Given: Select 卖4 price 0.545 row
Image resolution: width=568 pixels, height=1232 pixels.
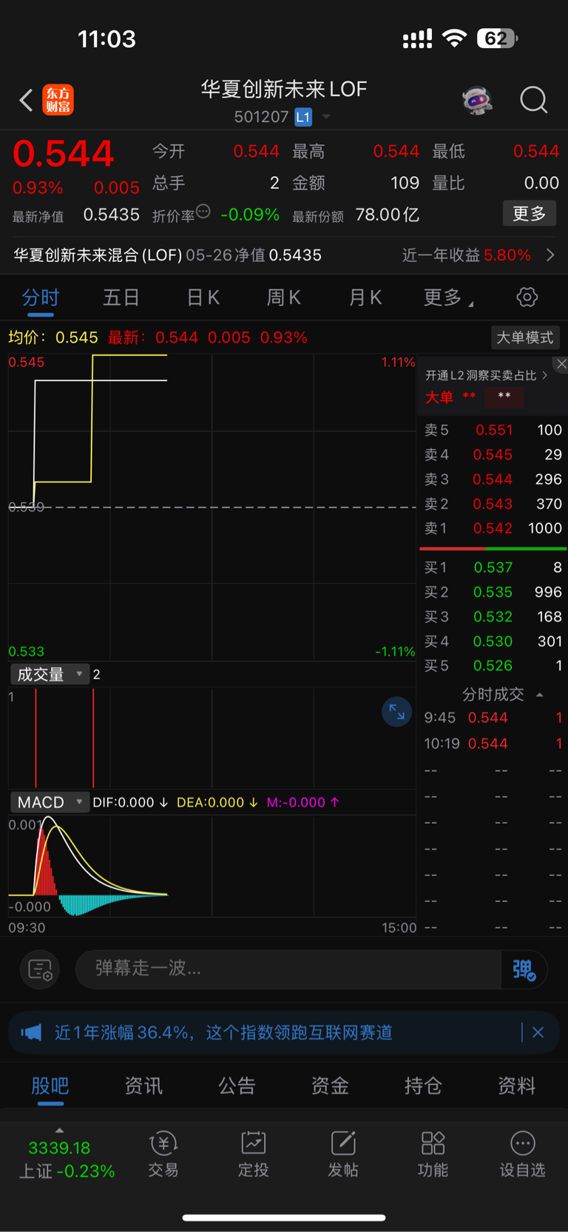Looking at the screenshot, I should coord(493,454).
